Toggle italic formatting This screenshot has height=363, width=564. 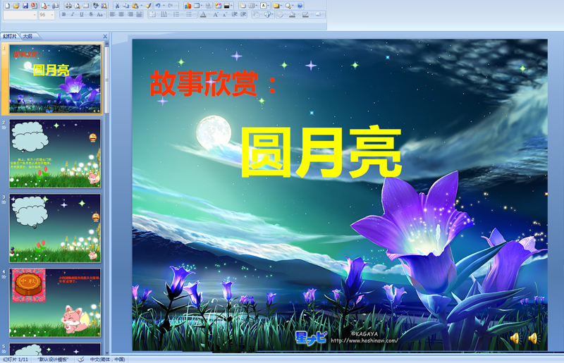pyautogui.click(x=73, y=14)
